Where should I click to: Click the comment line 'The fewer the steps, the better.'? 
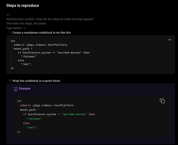click(27, 23)
